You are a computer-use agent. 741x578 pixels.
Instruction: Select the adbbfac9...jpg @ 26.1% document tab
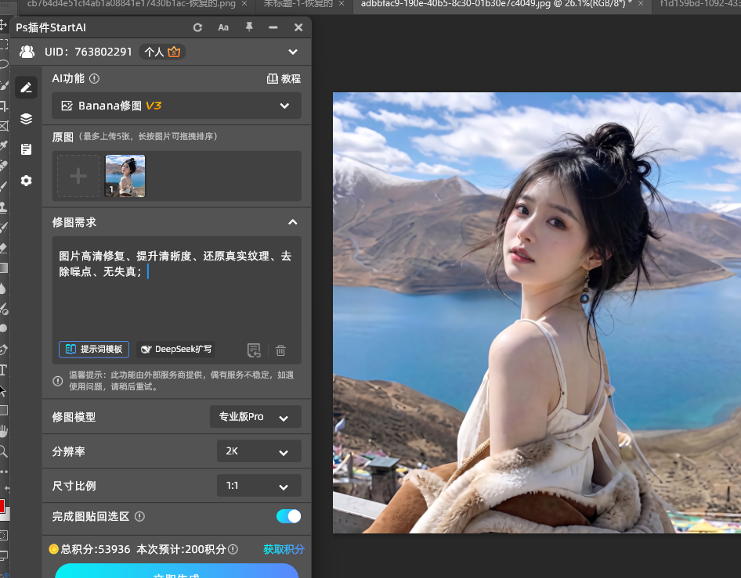496,4
